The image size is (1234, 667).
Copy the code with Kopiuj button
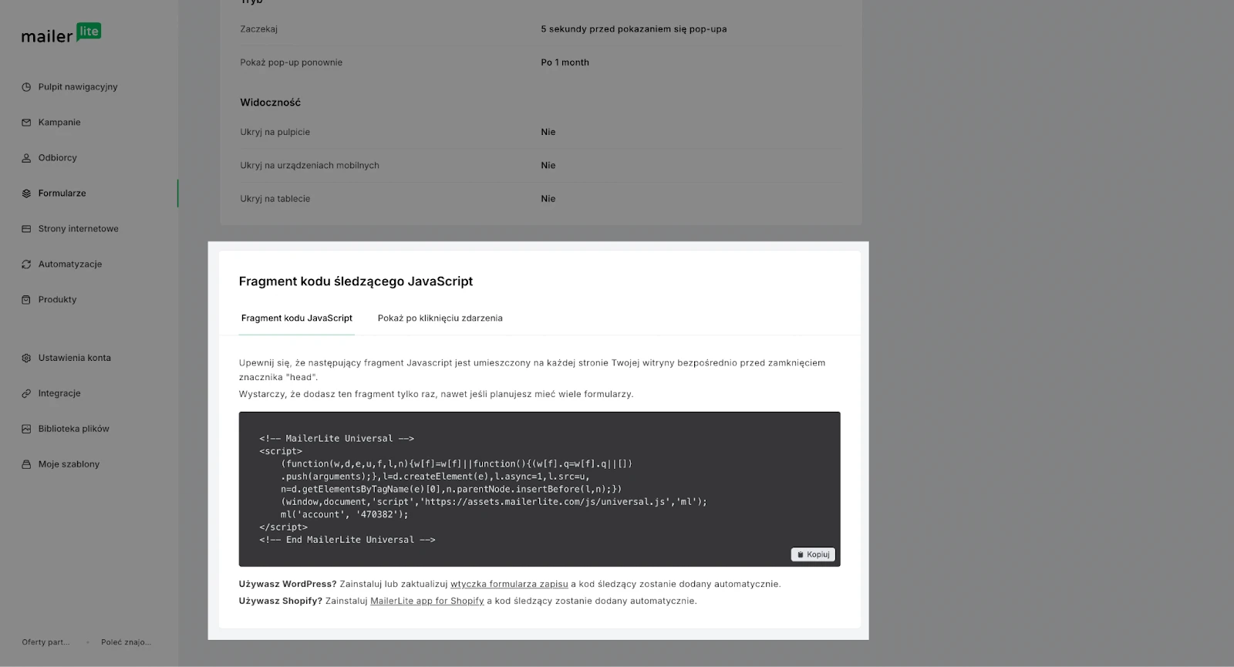click(813, 554)
